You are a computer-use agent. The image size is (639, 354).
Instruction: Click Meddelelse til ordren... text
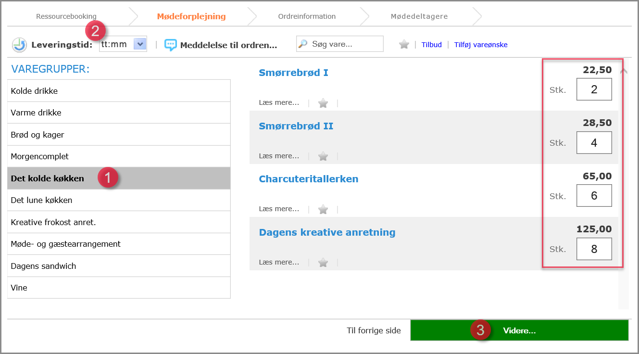tap(229, 46)
